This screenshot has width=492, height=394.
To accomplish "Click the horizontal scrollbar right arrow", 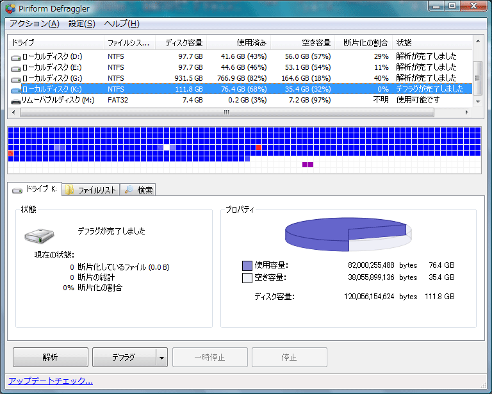I will coord(466,112).
